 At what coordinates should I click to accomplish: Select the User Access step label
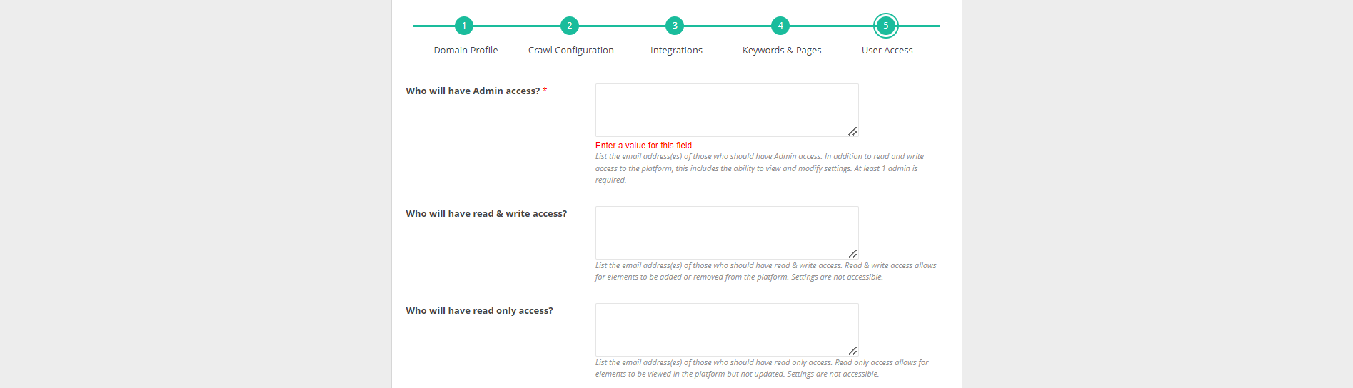click(x=887, y=51)
